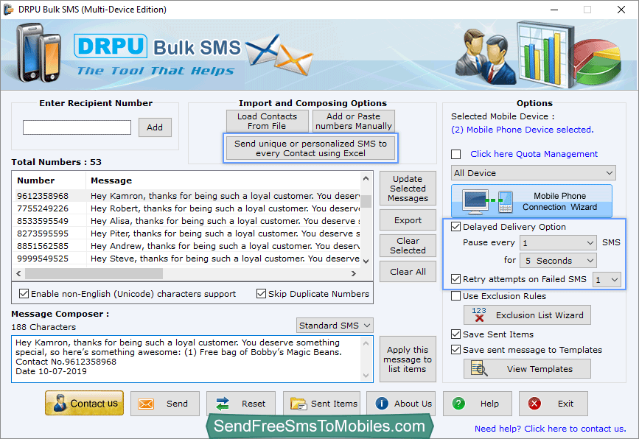The width and height of the screenshot is (639, 439).
Task: Click the View Templates magnifier icon
Action: [479, 368]
